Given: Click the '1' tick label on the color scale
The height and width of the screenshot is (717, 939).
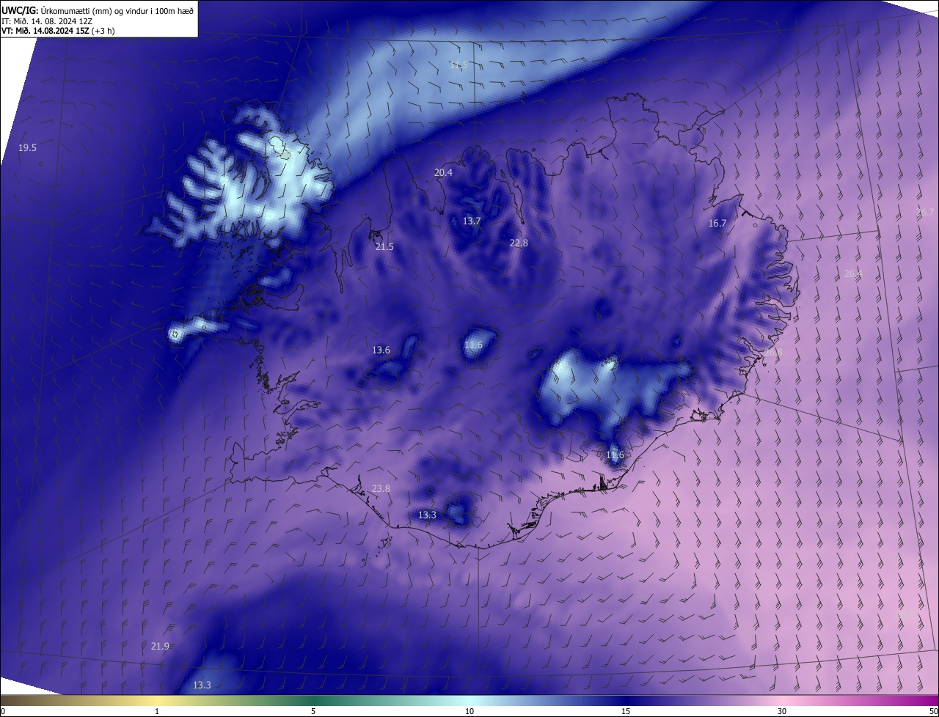Looking at the screenshot, I should (x=157, y=711).
